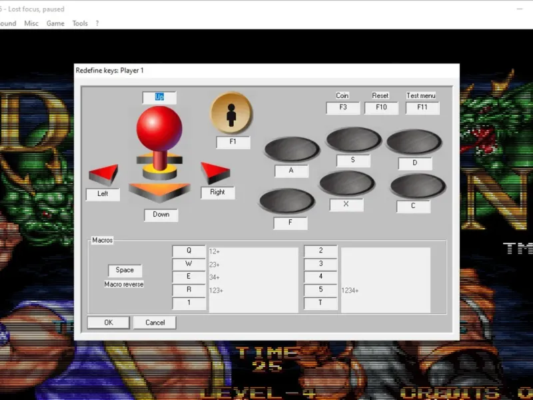Select the Test menu F11 key field
Screen dimensions: 533x400
(422, 108)
